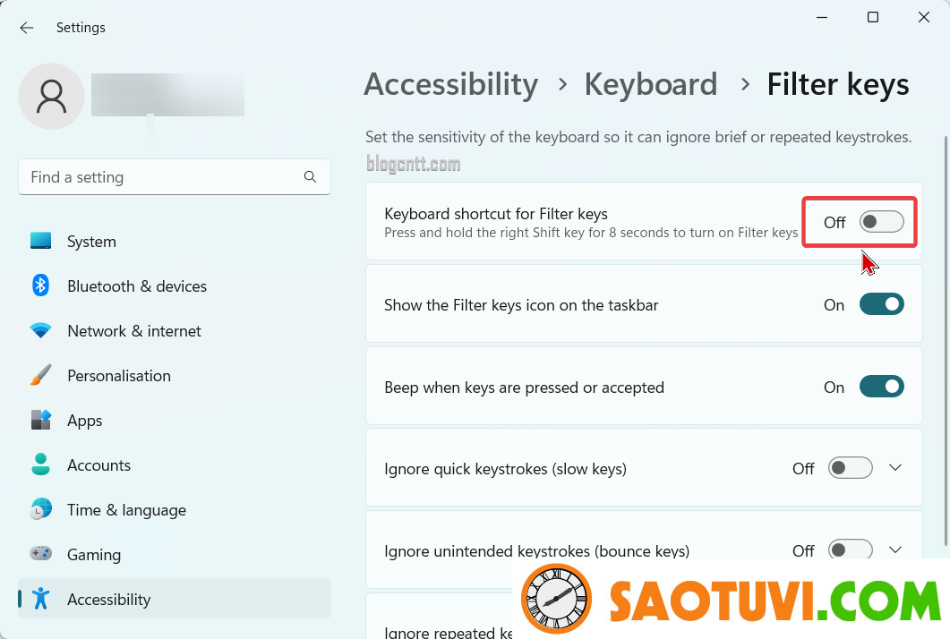Click the Bluetooth icon in the sidebar
This screenshot has height=639, width=950.
pos(40,285)
